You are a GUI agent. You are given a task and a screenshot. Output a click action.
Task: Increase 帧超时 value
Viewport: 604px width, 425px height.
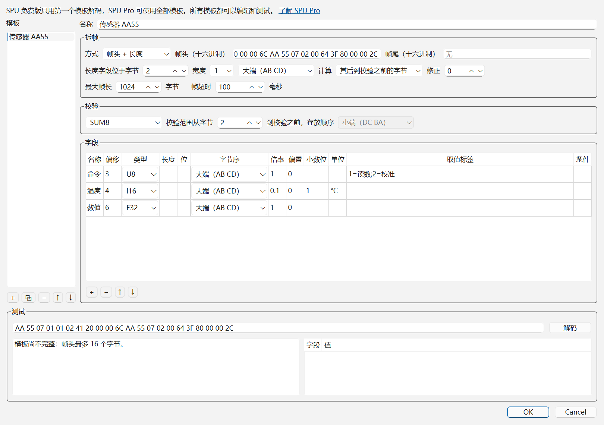click(x=252, y=87)
